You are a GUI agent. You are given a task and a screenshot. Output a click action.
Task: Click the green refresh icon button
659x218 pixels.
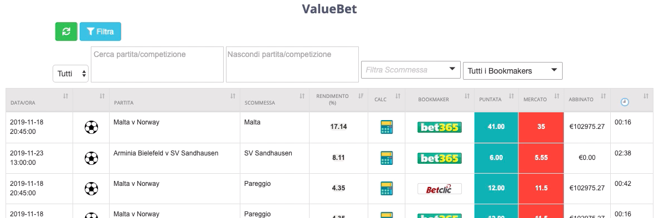(x=66, y=32)
